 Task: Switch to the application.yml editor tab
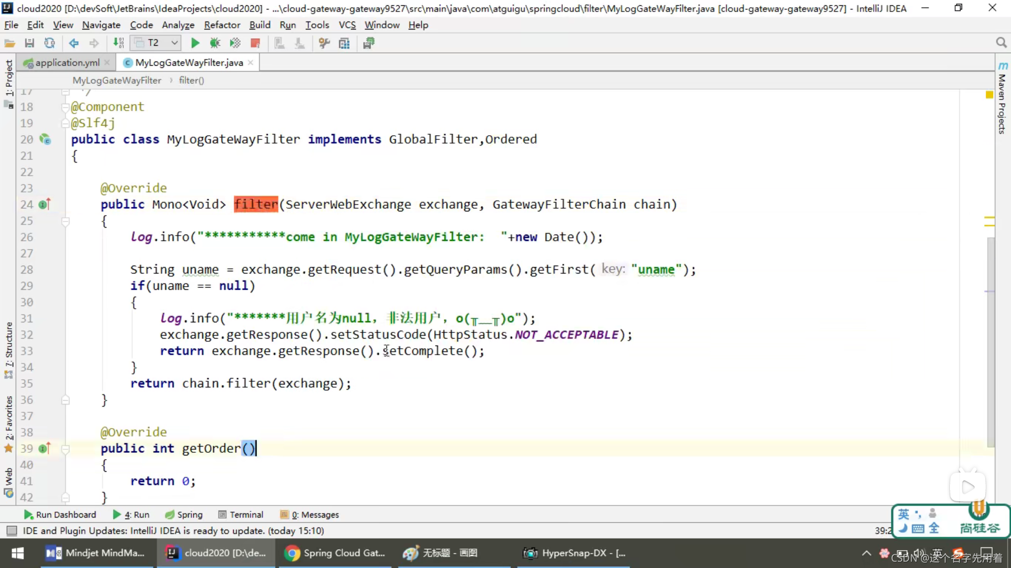tap(67, 63)
